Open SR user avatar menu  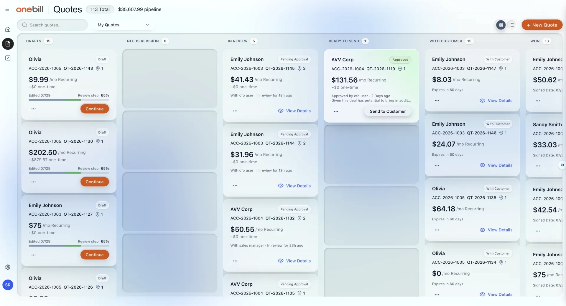[x=8, y=285]
